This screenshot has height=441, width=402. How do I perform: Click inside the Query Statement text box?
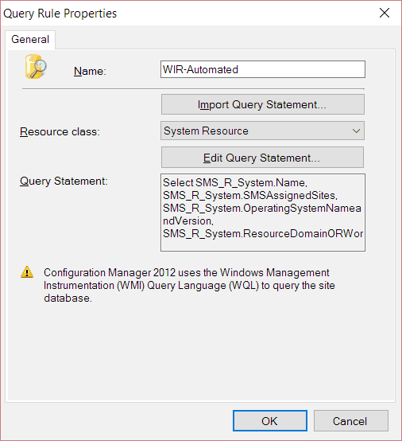click(263, 213)
